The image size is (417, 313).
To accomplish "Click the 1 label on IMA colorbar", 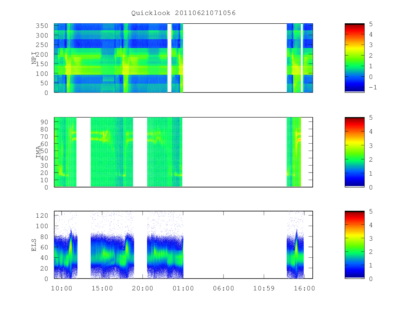I will click(x=370, y=173).
